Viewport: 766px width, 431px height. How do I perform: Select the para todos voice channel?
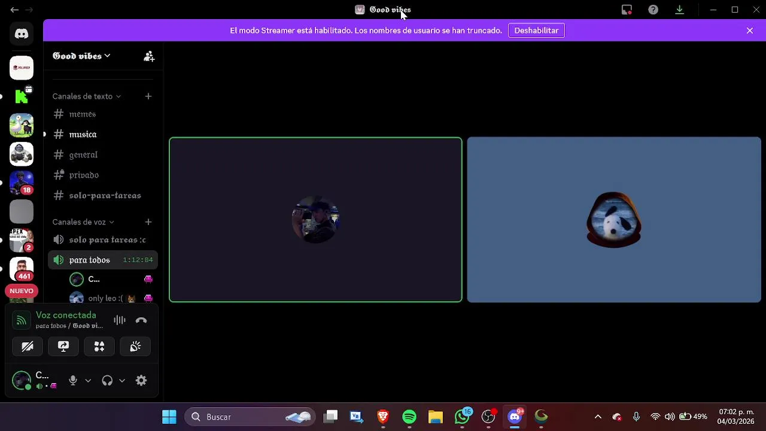(x=103, y=260)
